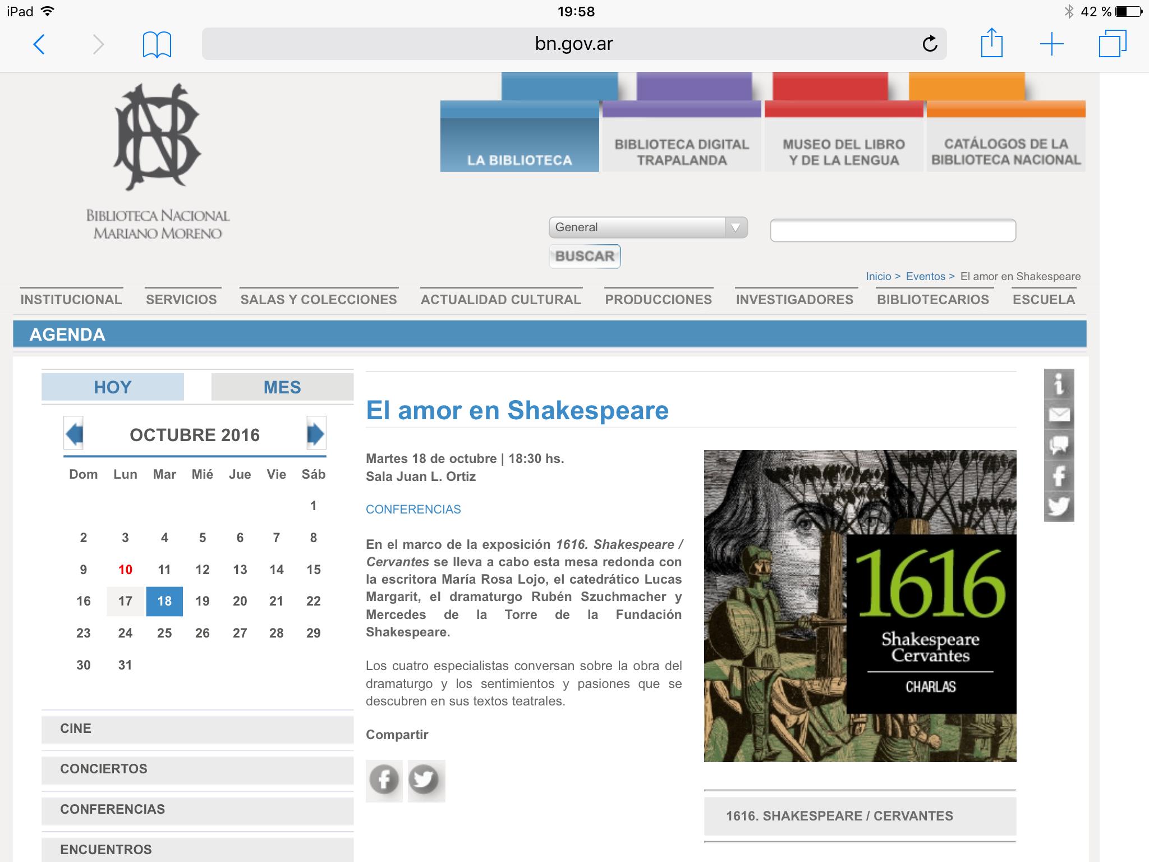Tap Safari's forward arrow
The height and width of the screenshot is (862, 1149).
[98, 44]
